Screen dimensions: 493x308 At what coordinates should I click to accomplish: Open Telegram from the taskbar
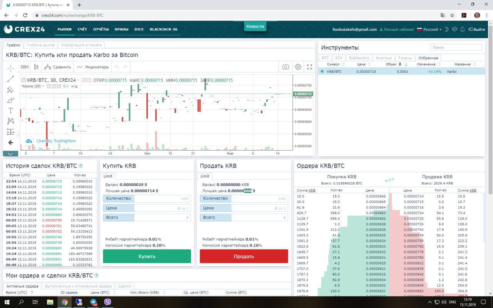click(93, 303)
